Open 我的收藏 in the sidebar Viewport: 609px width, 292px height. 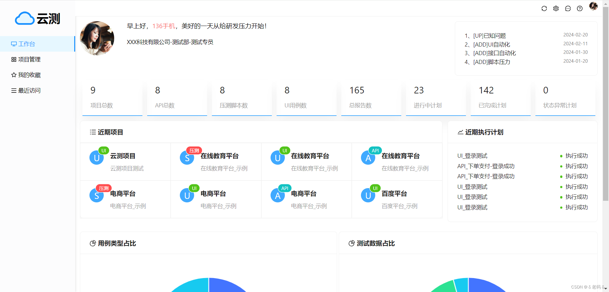[37, 75]
